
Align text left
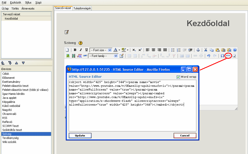[148, 50]
